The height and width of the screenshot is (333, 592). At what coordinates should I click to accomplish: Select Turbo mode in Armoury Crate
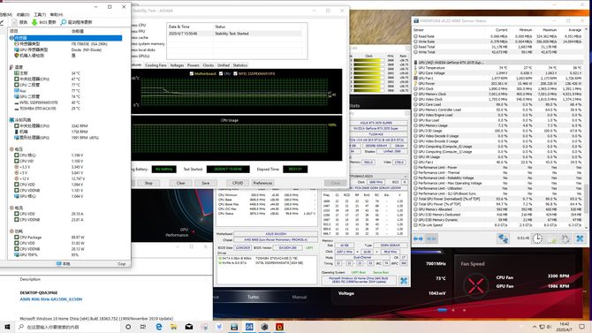click(x=253, y=297)
